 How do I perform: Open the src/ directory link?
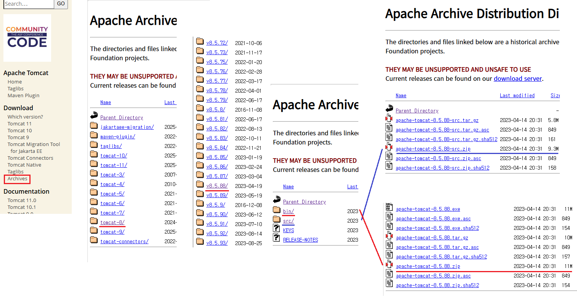click(x=288, y=221)
